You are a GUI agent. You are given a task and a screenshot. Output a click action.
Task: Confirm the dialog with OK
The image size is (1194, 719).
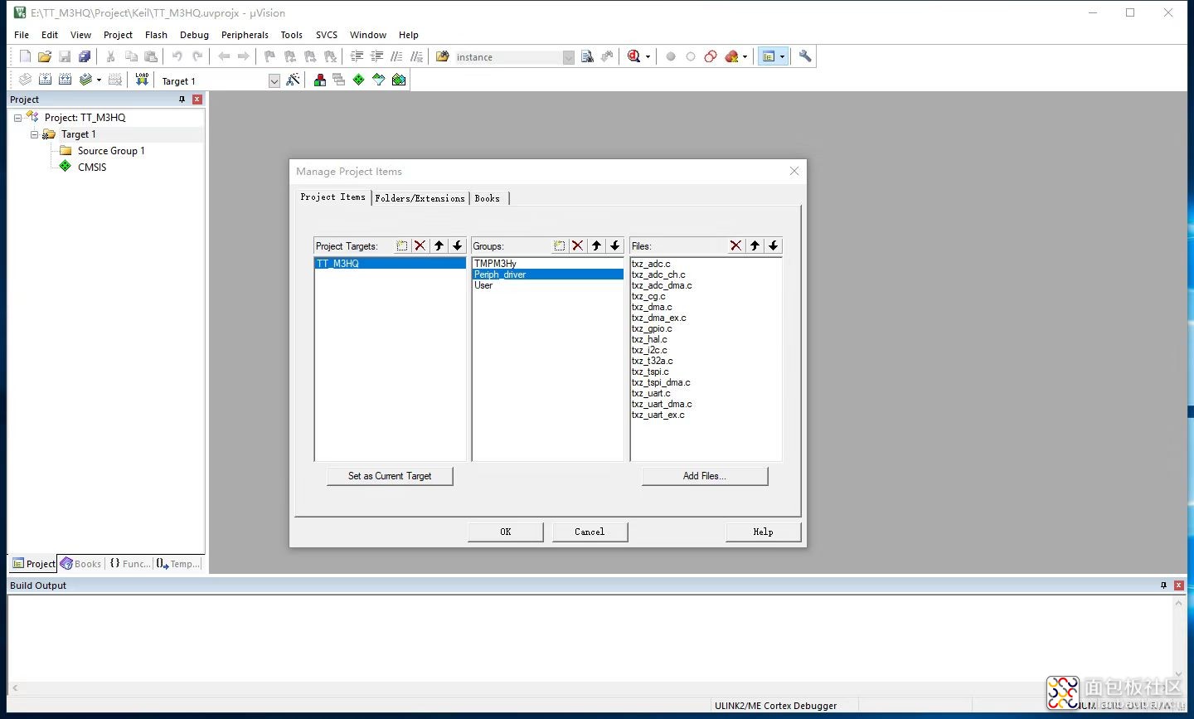506,532
